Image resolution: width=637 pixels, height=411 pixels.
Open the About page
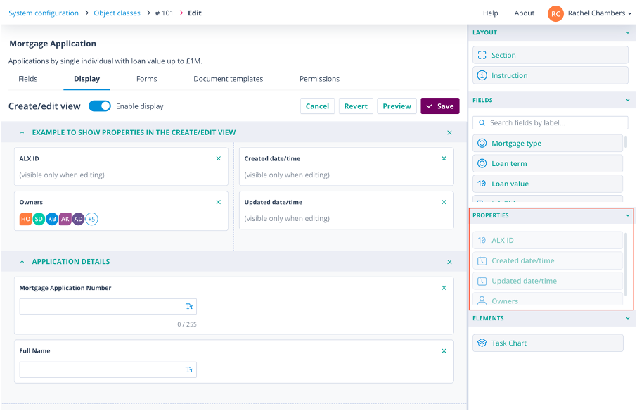pyautogui.click(x=524, y=13)
